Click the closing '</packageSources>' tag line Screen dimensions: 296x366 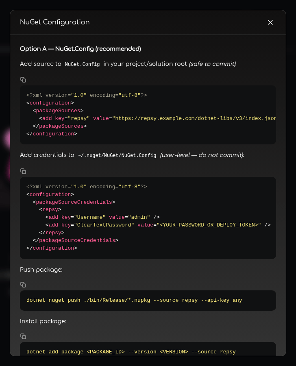[60, 126]
